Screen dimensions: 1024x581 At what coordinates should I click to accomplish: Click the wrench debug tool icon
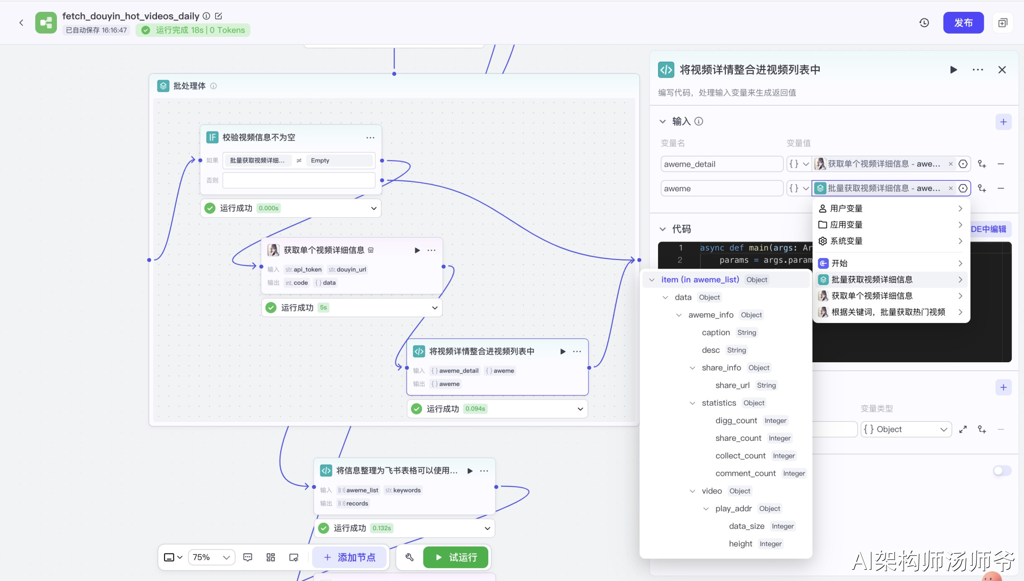pyautogui.click(x=410, y=557)
